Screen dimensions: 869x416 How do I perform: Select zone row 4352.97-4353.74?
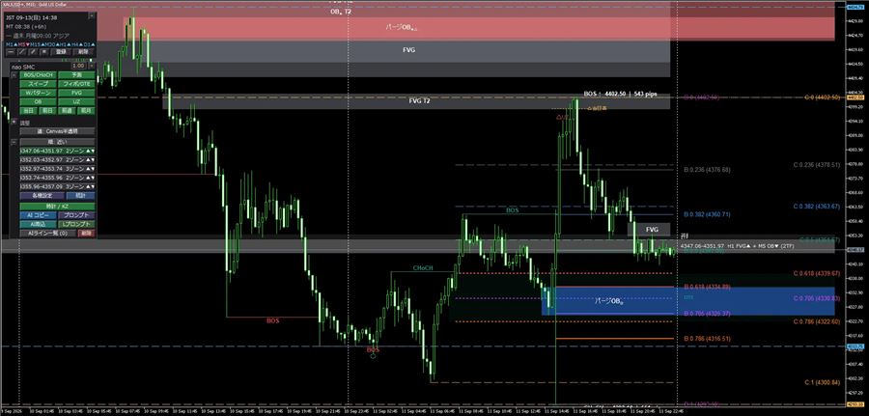[57, 169]
